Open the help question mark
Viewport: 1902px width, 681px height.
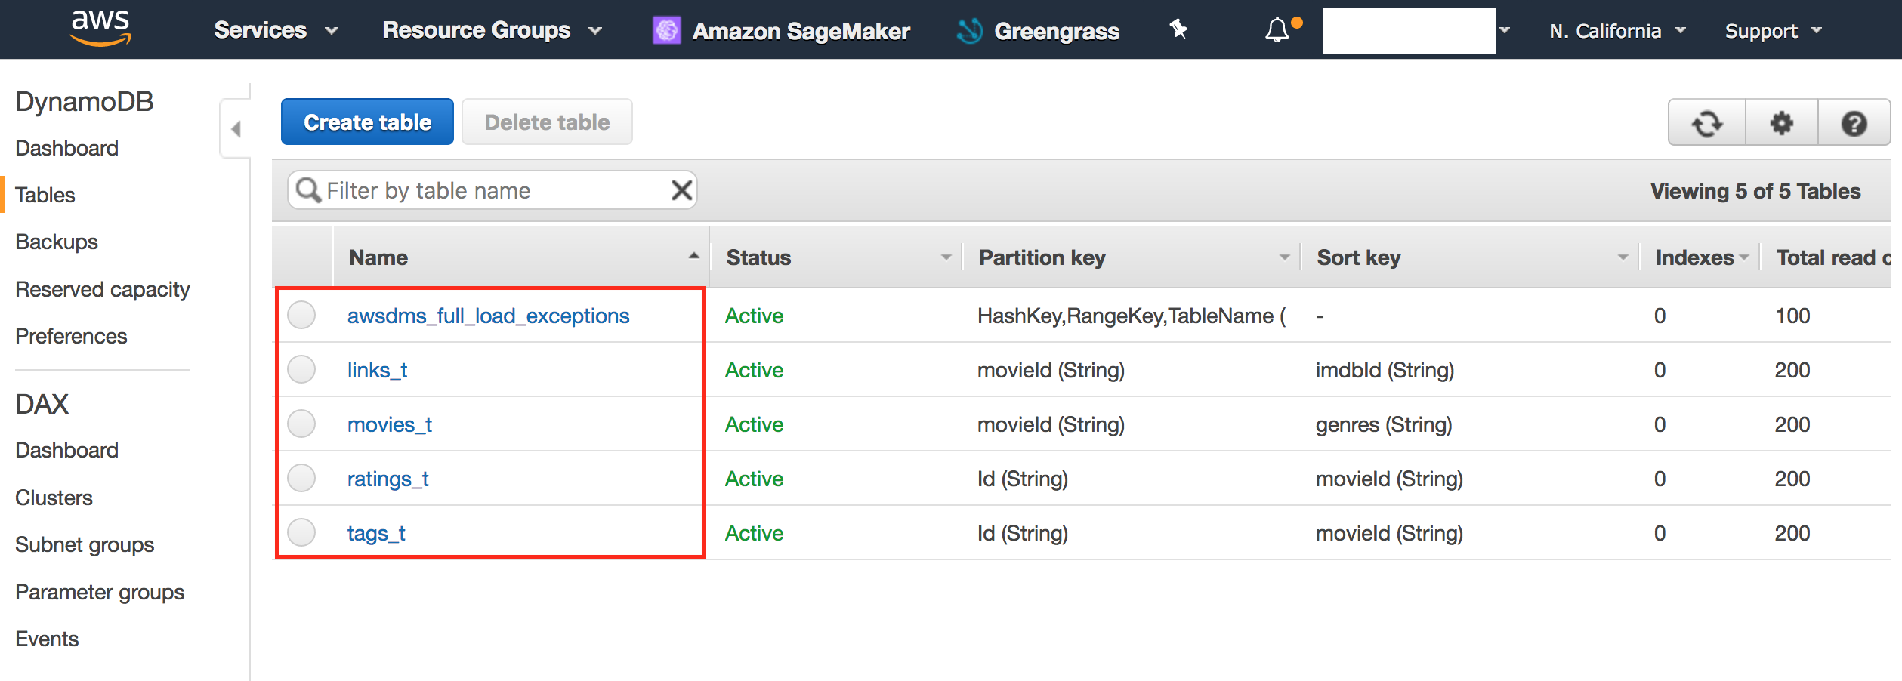point(1854,123)
